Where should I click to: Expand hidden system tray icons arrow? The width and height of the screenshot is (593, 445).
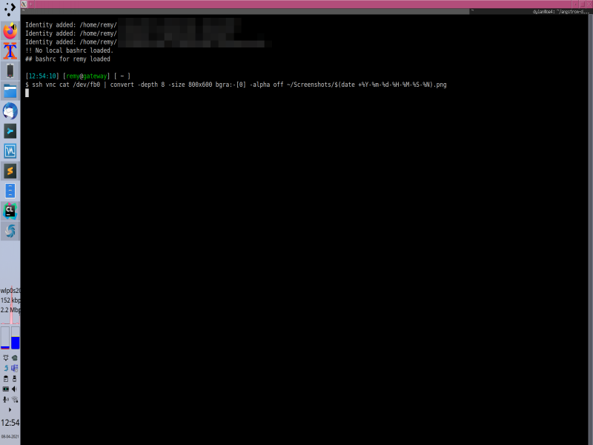10,409
